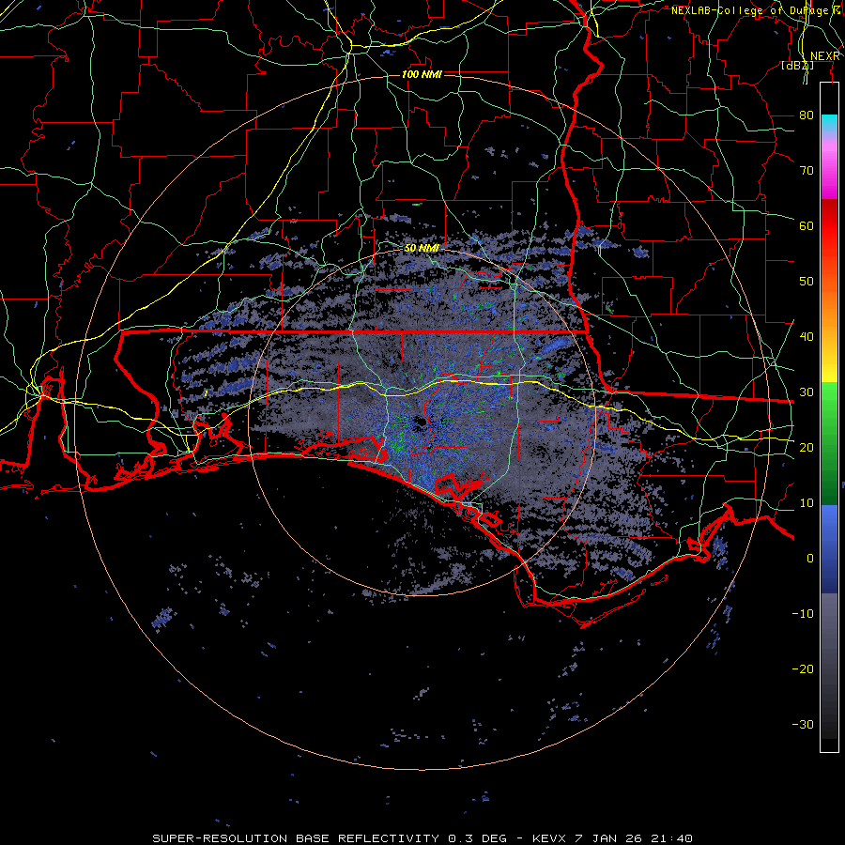Image resolution: width=845 pixels, height=845 pixels.
Task: Click the cyan band atop the color bar
Action: point(829,124)
